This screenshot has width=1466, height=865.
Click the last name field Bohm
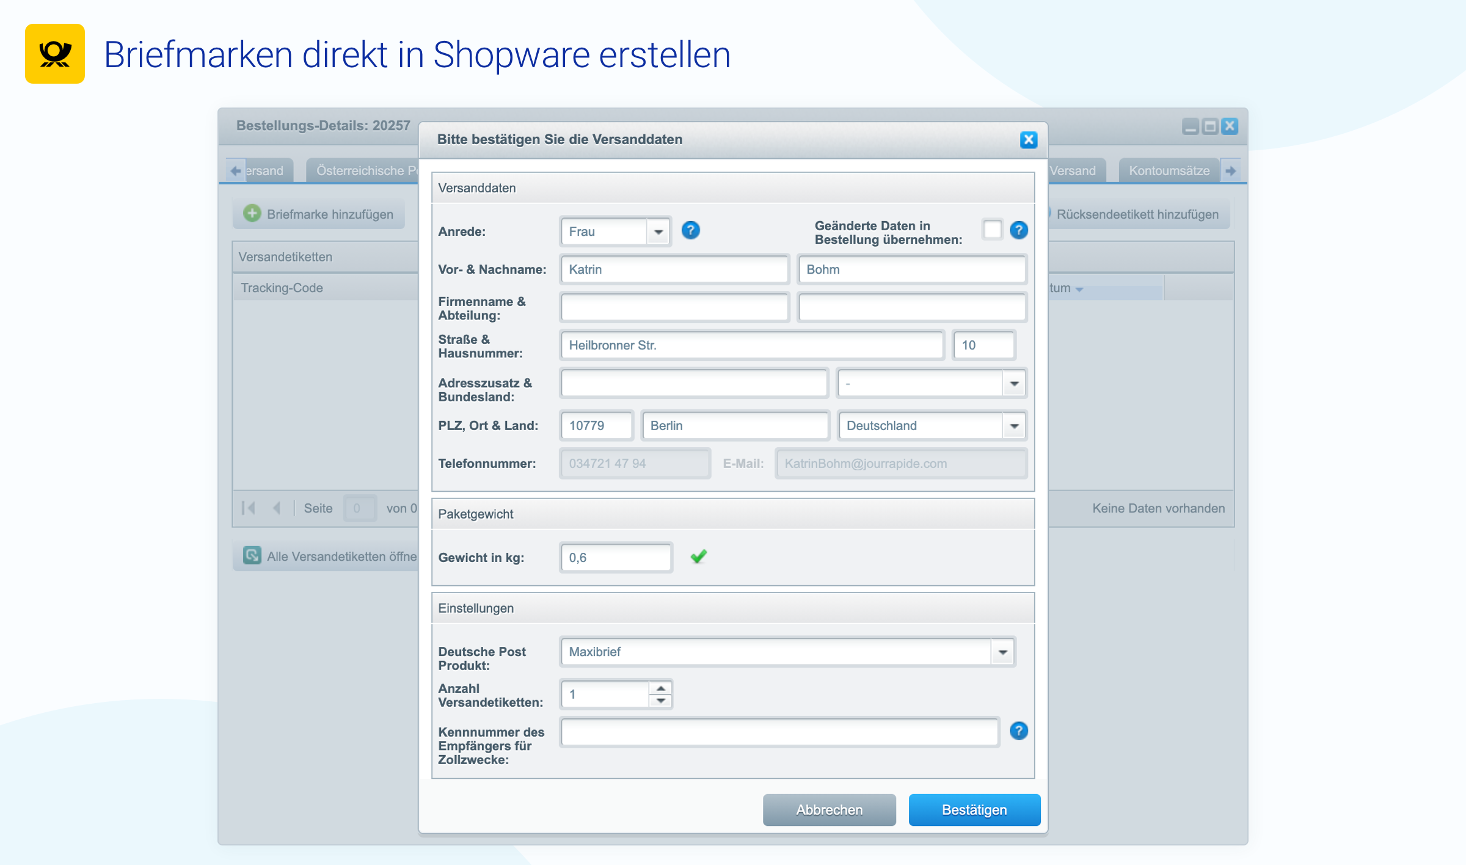pos(912,269)
